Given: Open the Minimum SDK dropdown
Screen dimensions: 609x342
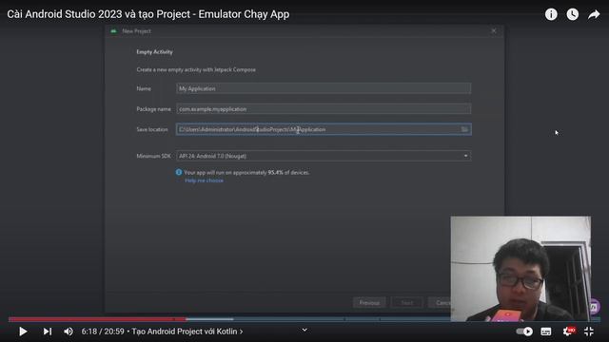Looking at the screenshot, I should (324, 156).
